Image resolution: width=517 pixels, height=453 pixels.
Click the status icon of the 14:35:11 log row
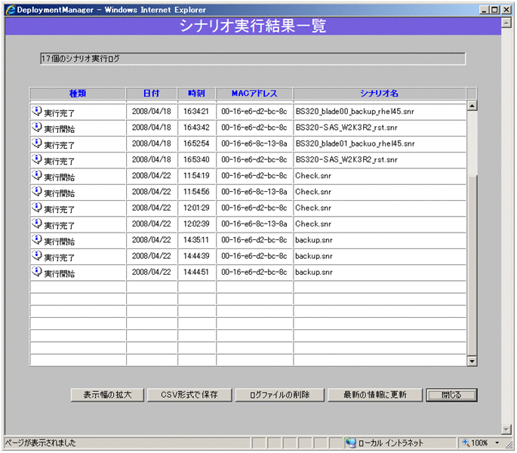pyautogui.click(x=37, y=240)
